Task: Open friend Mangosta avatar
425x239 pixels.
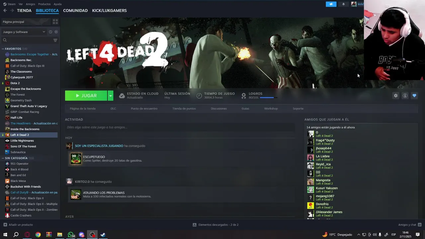Action: pos(310,182)
